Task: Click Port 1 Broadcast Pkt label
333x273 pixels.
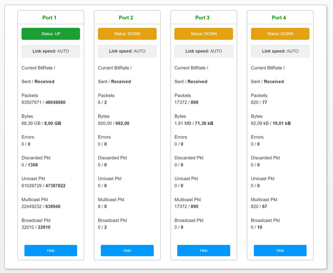Action: pyautogui.click(x=36, y=220)
